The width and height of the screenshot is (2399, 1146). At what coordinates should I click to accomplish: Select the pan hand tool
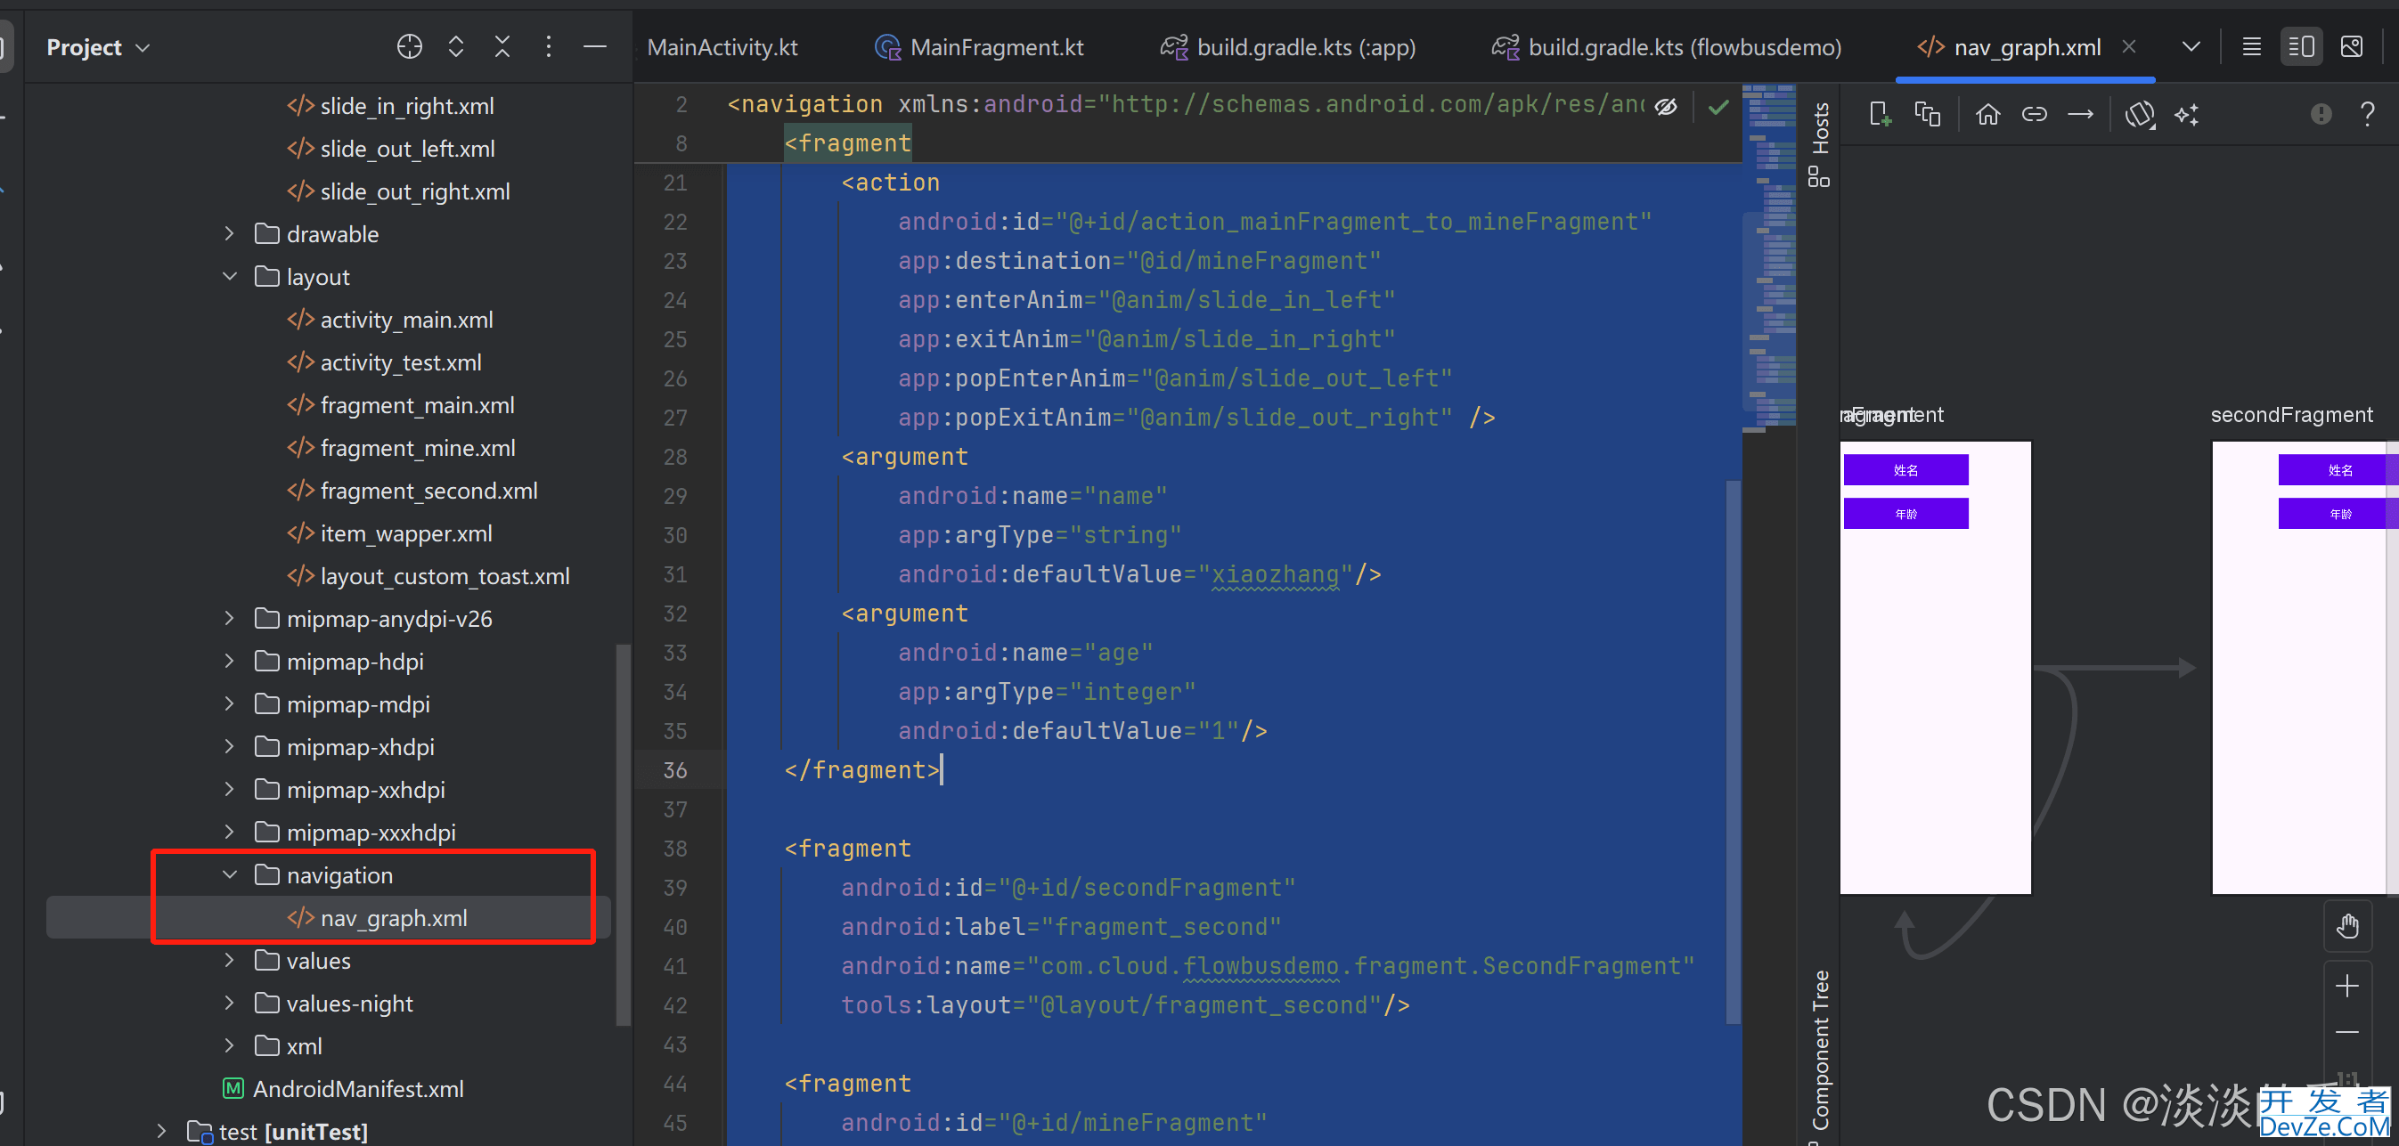pyautogui.click(x=2346, y=925)
